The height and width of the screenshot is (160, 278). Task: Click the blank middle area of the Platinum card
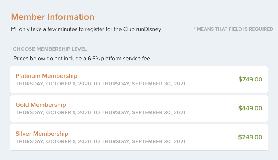212,79
